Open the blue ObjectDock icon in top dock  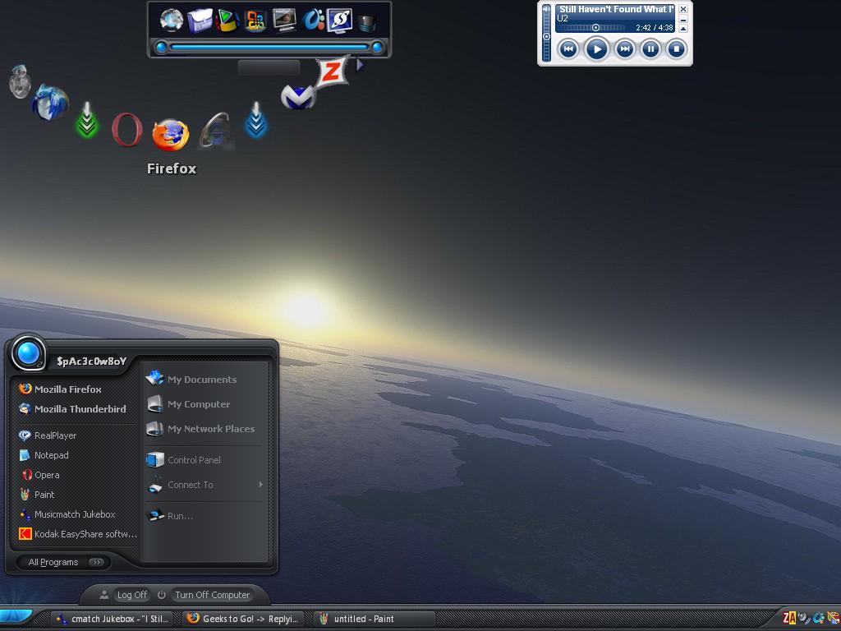click(x=313, y=20)
